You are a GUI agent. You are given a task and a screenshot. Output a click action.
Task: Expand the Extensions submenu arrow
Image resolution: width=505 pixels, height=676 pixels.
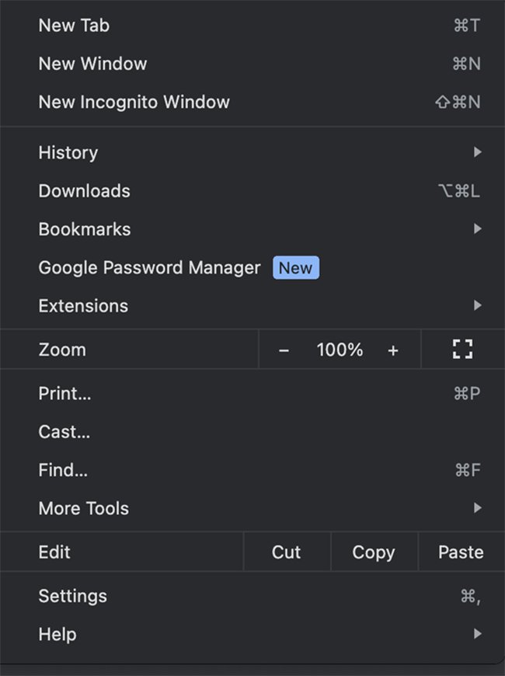tap(477, 306)
